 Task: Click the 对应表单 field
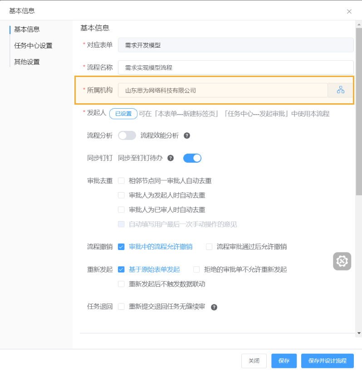236,45
